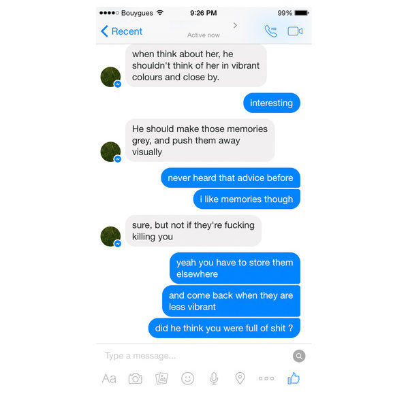Screen dimensions: 408x398
Task: Focus the 'Type a message...' field
Action: pyautogui.click(x=195, y=356)
